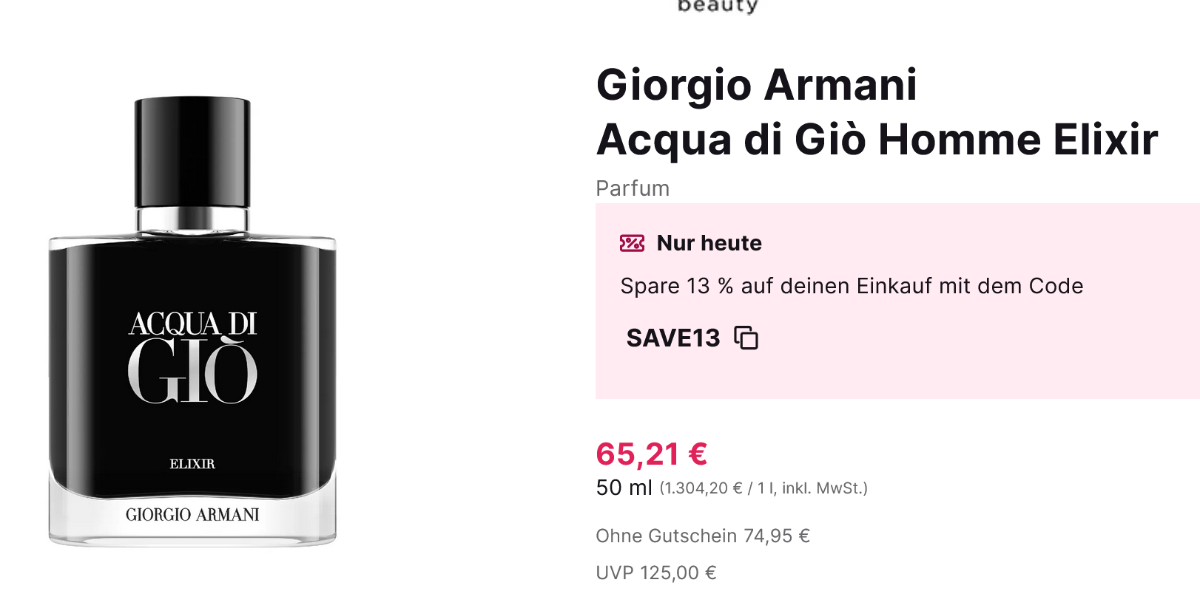Click the Giorgio Armani brand heading
Screen dimensions: 1200x608
pos(756,84)
